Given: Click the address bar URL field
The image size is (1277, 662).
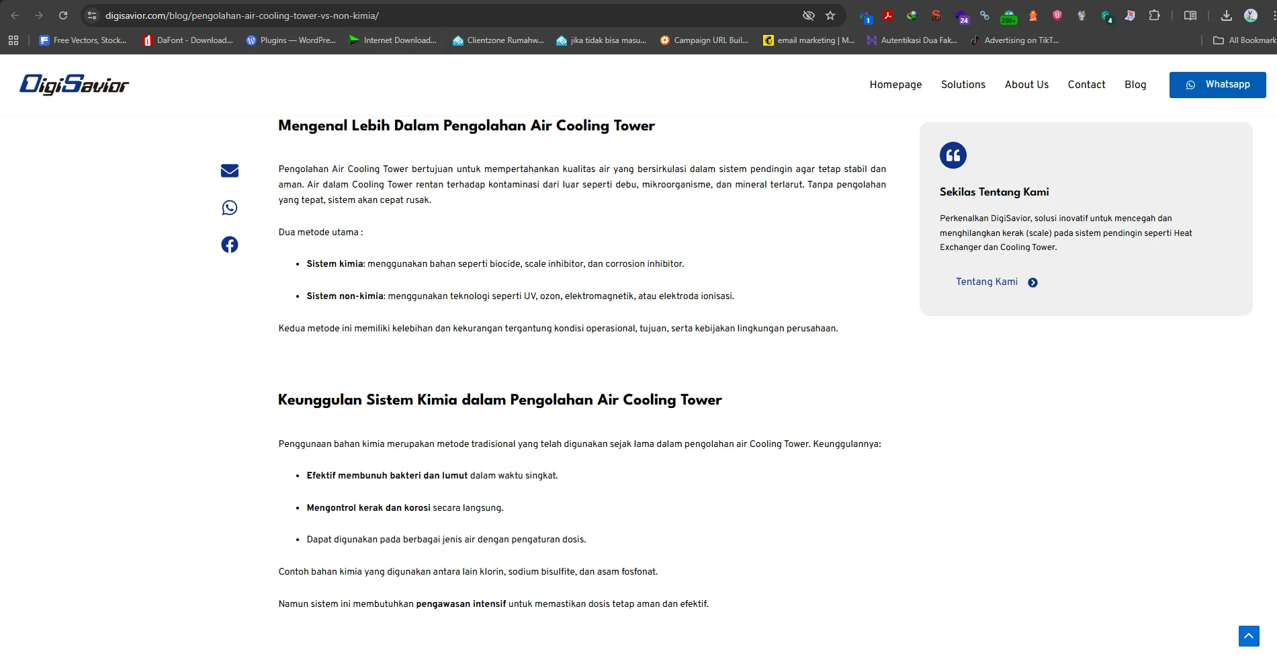Looking at the screenshot, I should click(x=443, y=15).
